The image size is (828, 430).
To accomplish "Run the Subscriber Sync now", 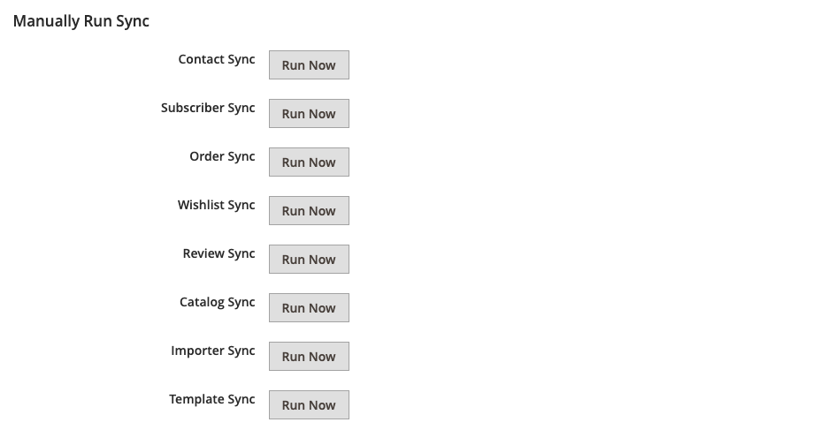I will coord(309,113).
